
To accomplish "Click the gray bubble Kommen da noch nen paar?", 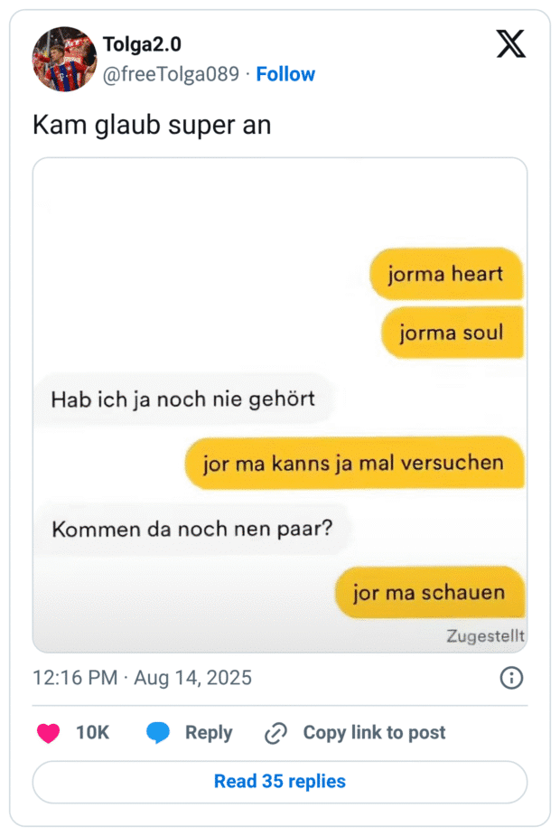I will [x=194, y=529].
